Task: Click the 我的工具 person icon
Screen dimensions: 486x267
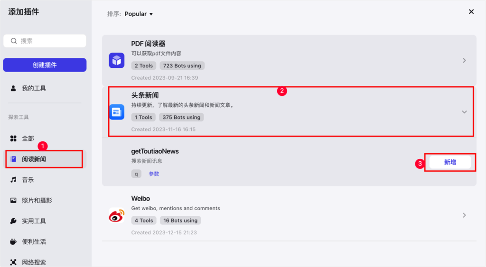Action: 13,88
